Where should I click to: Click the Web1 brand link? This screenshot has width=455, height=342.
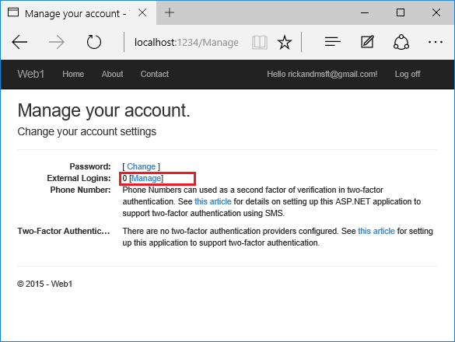coord(31,75)
